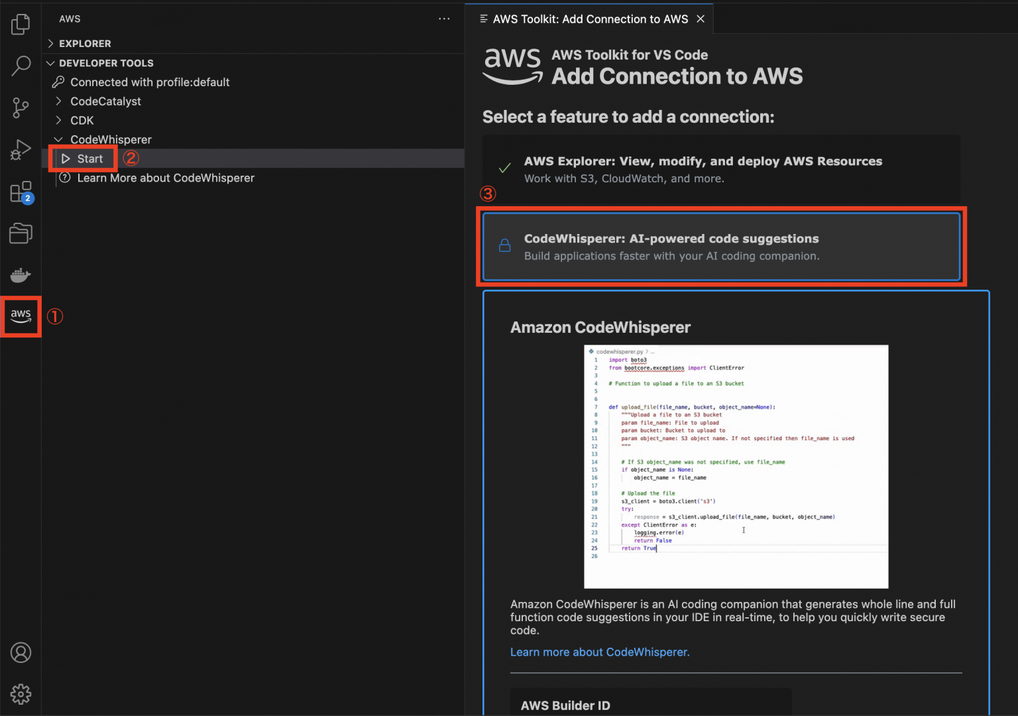Open the Learn more about CodeWhisperer link
Image resolution: width=1018 pixels, height=716 pixels.
pyautogui.click(x=599, y=652)
